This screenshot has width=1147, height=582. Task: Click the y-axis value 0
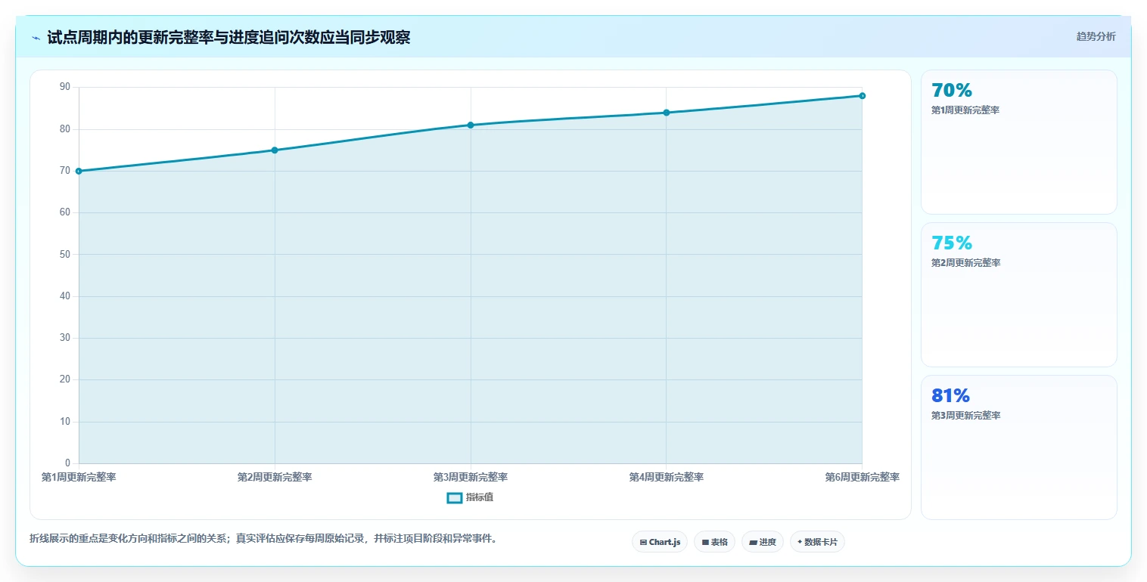(67, 463)
